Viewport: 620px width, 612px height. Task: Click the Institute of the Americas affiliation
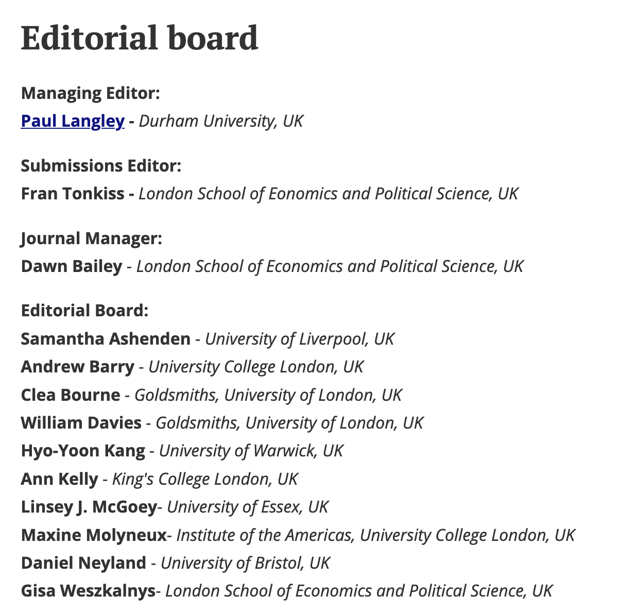click(x=263, y=535)
